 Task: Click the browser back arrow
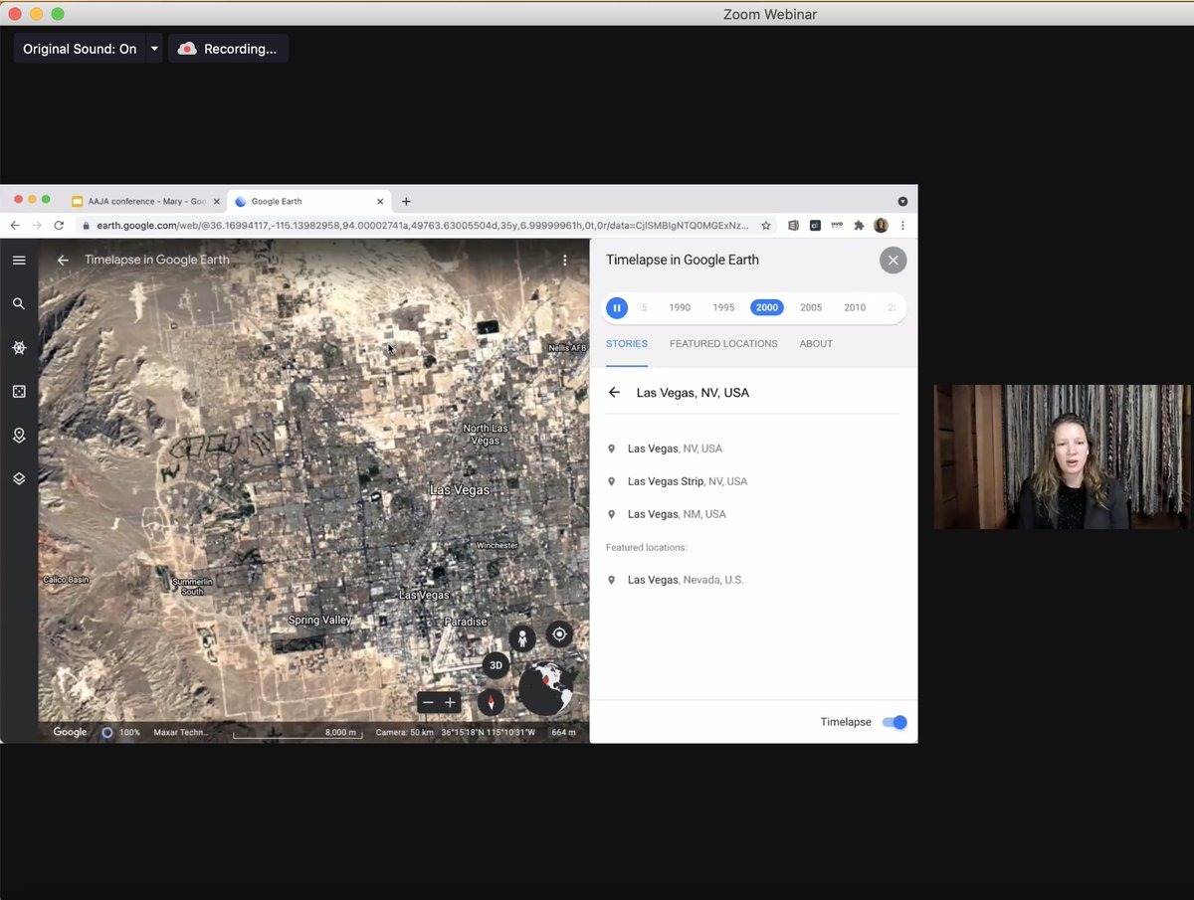(15, 226)
